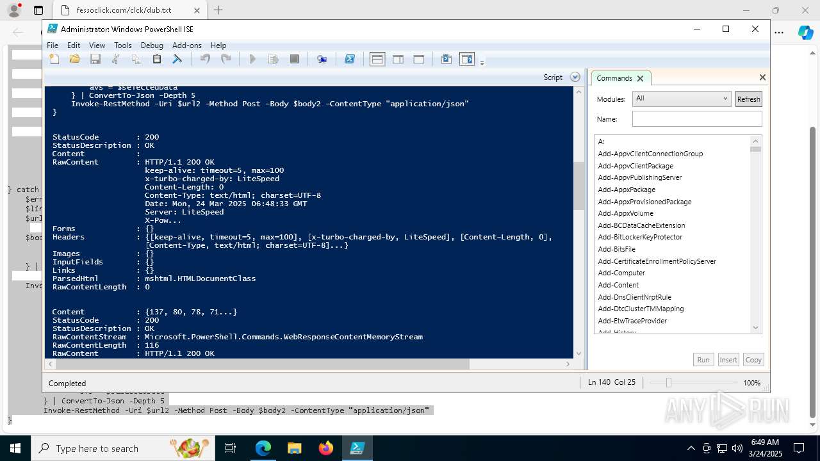
Task: Open the Modules dropdown
Action: (x=682, y=99)
